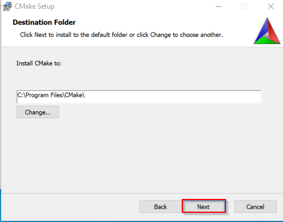This screenshot has width=283, height=222.
Task: Select the 'Destination Folder' heading text
Action: [x=44, y=22]
